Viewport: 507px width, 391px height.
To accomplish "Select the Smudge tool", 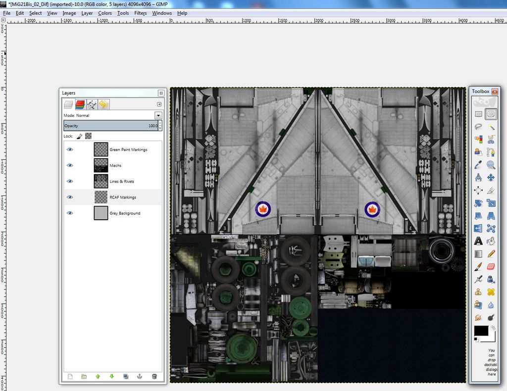I will coord(478,317).
